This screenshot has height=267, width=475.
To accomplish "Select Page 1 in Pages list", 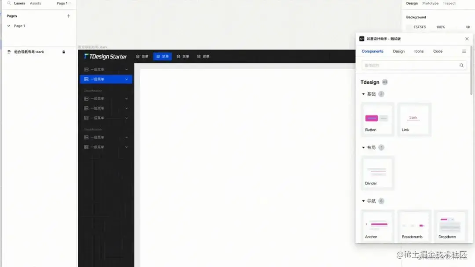I will point(19,26).
